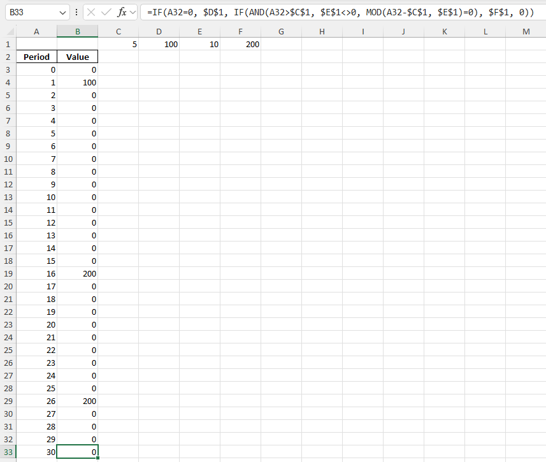Select cell B4 with value 100
546x462 pixels.
click(x=78, y=83)
